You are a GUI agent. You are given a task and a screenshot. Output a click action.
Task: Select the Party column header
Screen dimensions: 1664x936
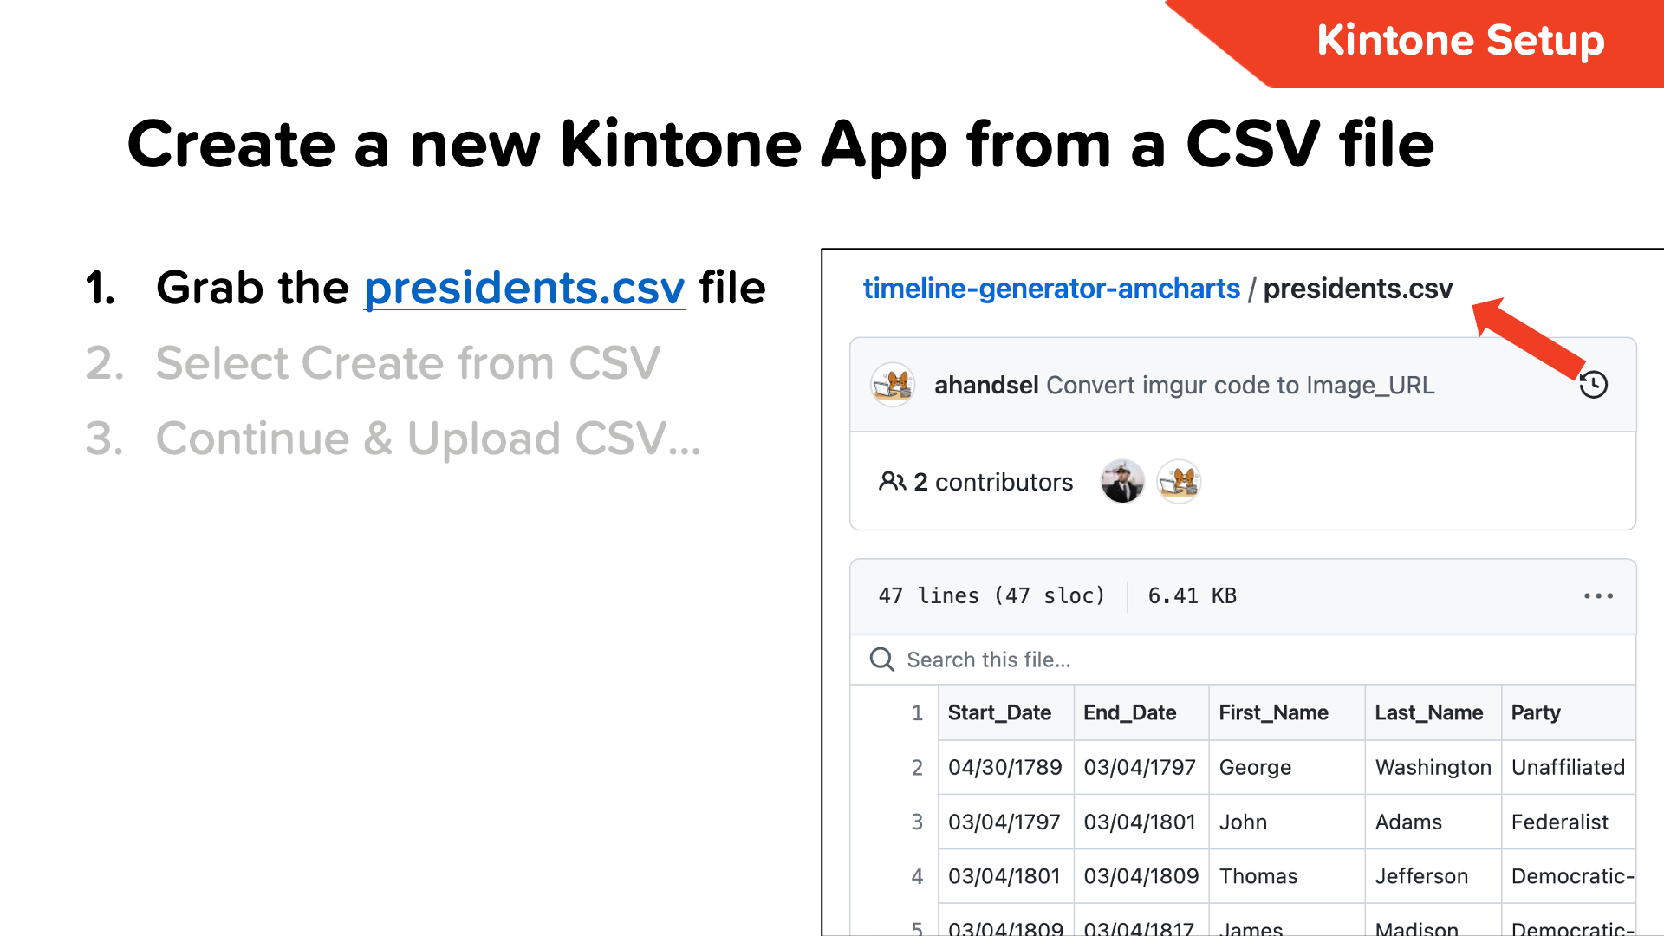point(1536,712)
